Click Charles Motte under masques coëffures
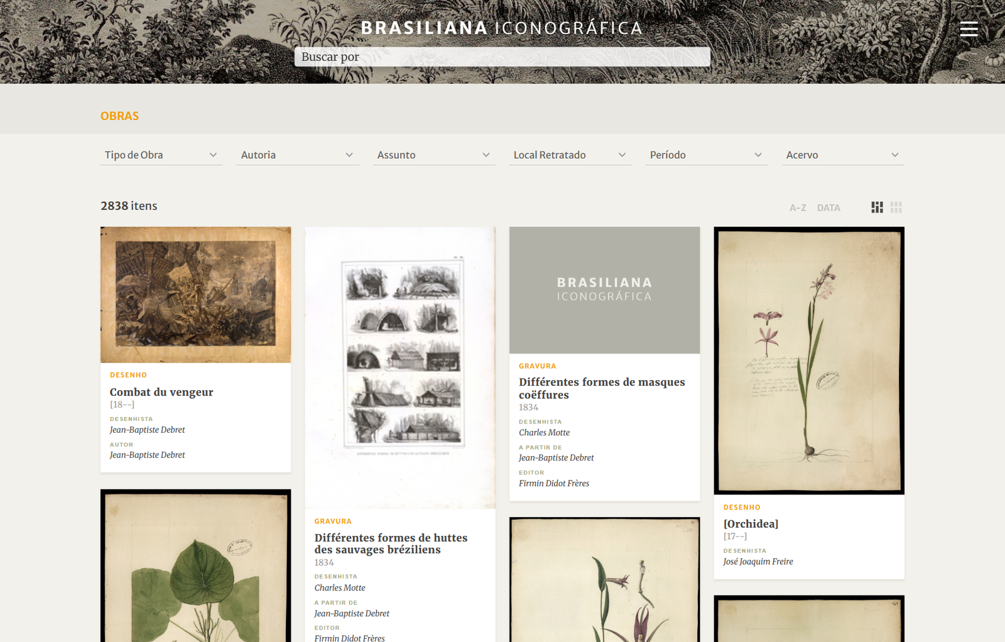Image resolution: width=1005 pixels, height=642 pixels. click(544, 433)
